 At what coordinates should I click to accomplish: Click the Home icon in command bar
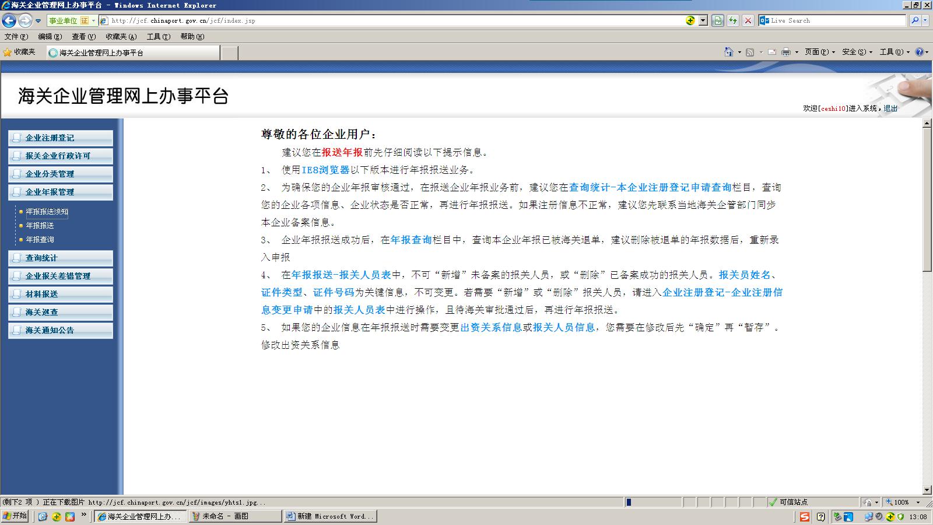(728, 52)
